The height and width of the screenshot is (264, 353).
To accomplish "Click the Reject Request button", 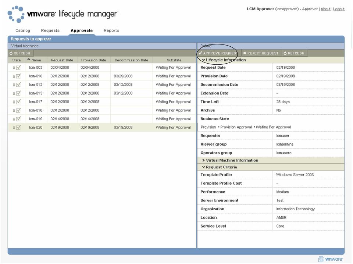I will click(261, 53).
